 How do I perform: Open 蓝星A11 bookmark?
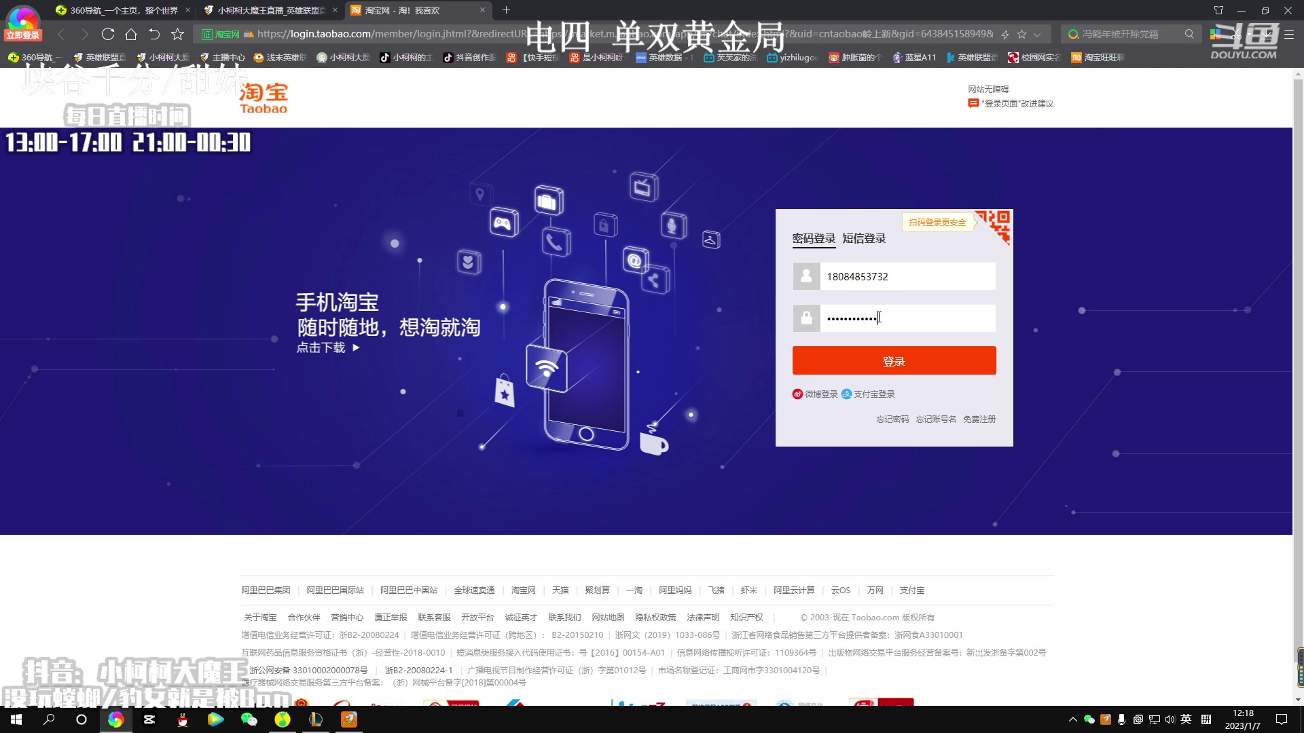pos(914,58)
